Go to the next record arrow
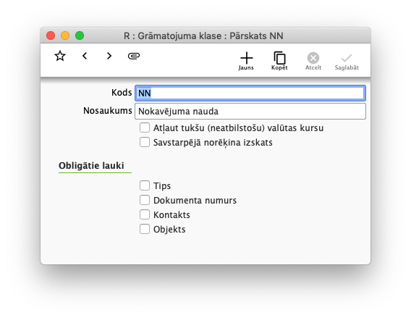This screenshot has width=411, height=318. click(x=109, y=56)
